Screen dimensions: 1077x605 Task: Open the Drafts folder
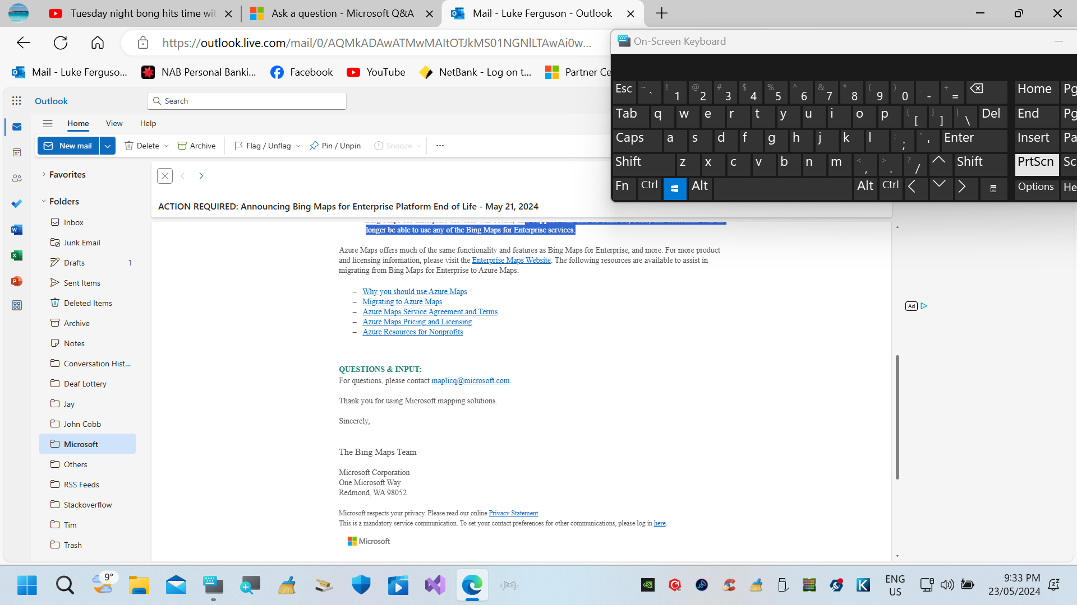[88, 263]
